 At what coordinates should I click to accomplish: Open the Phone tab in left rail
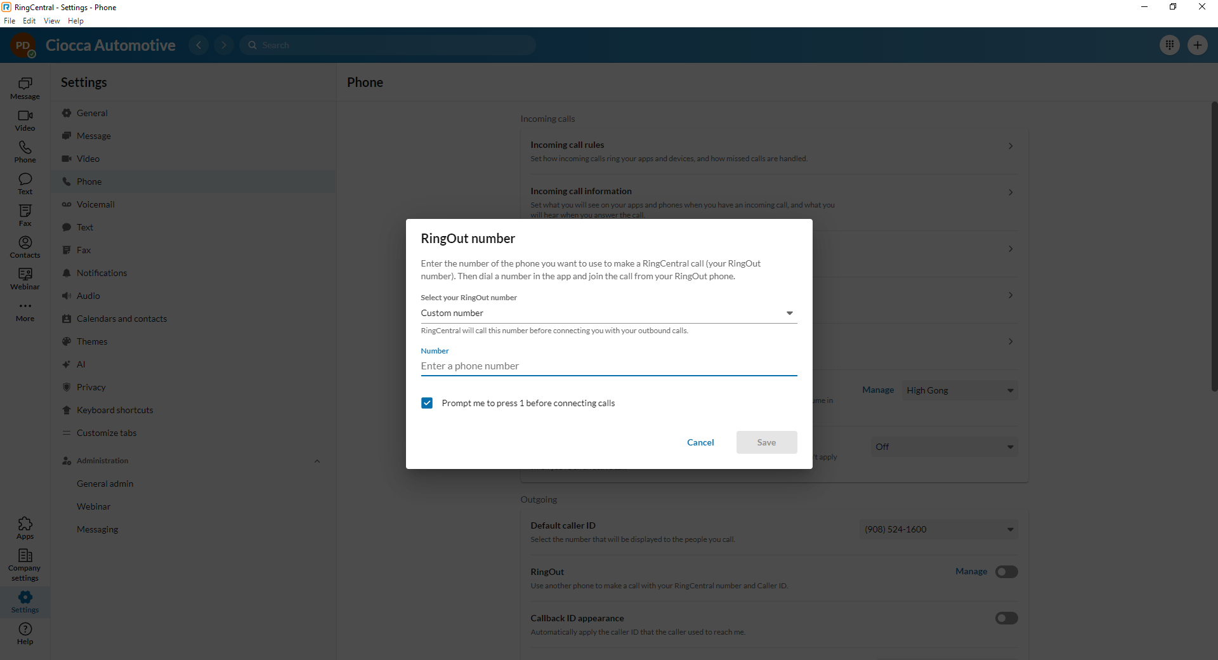pyautogui.click(x=25, y=152)
